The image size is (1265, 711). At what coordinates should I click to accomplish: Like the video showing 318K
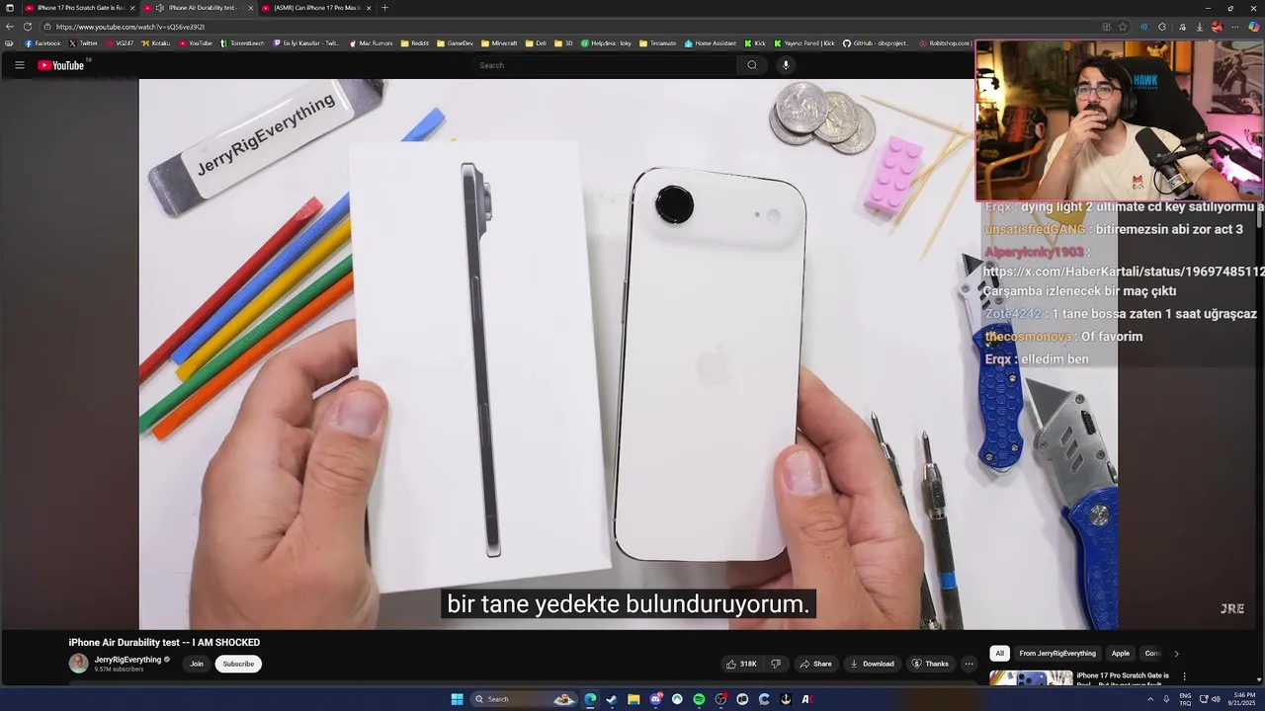[742, 664]
